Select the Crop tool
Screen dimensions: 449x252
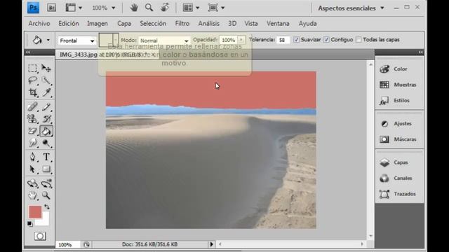point(33,92)
